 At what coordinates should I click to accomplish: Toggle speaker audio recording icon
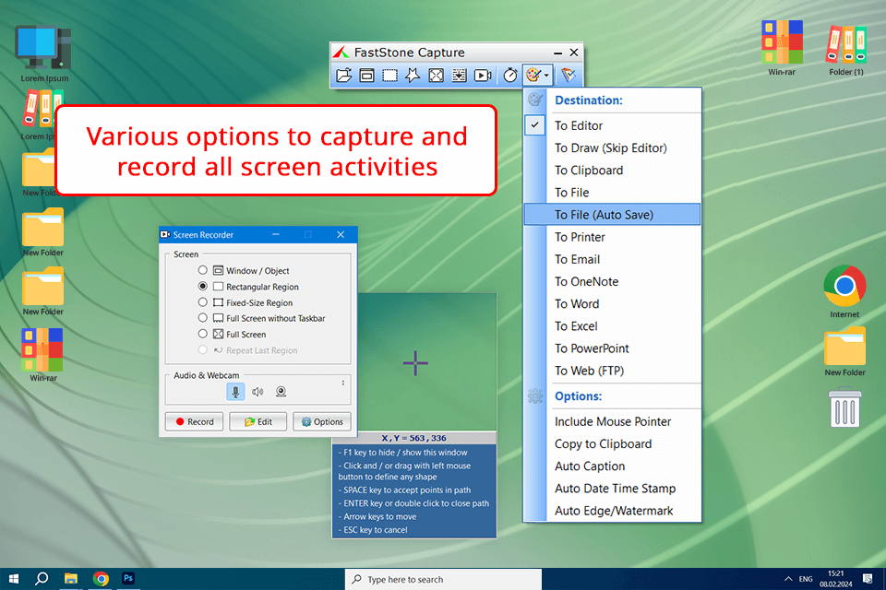point(257,391)
